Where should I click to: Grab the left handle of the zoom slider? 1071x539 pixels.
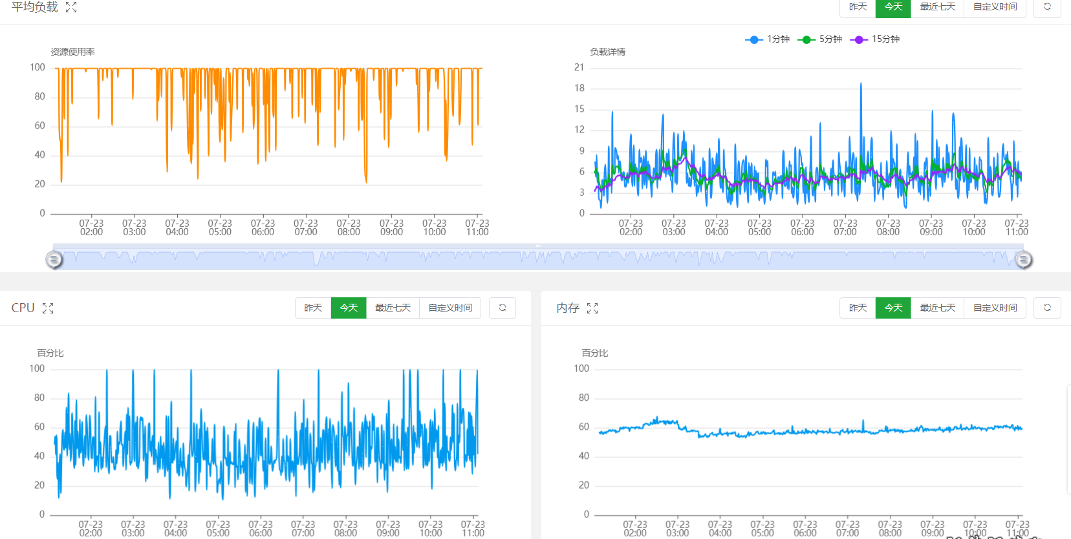coord(54,260)
